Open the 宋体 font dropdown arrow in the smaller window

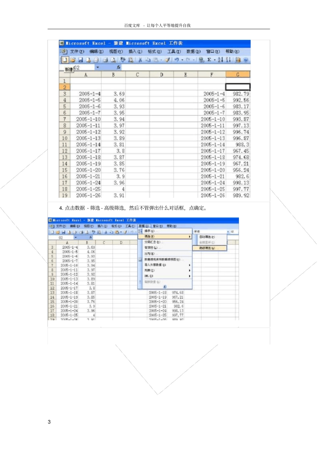click(x=228, y=232)
